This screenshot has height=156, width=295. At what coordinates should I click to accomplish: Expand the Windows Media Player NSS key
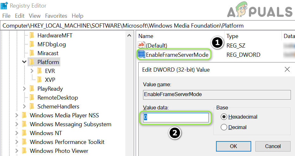pos(17,115)
